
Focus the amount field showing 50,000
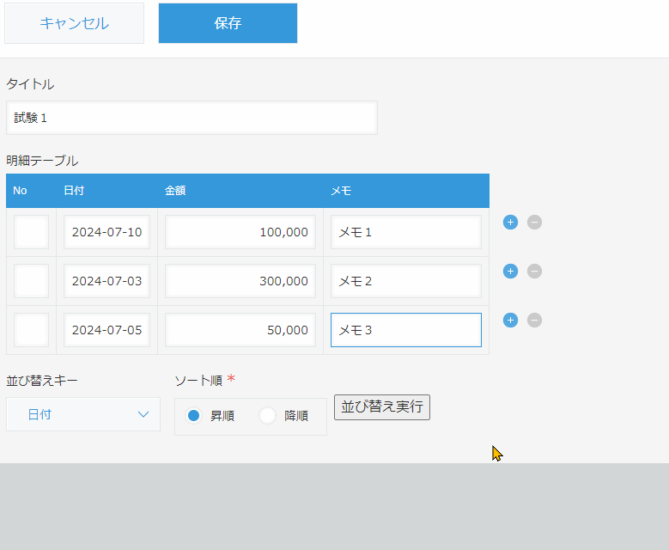coord(240,330)
